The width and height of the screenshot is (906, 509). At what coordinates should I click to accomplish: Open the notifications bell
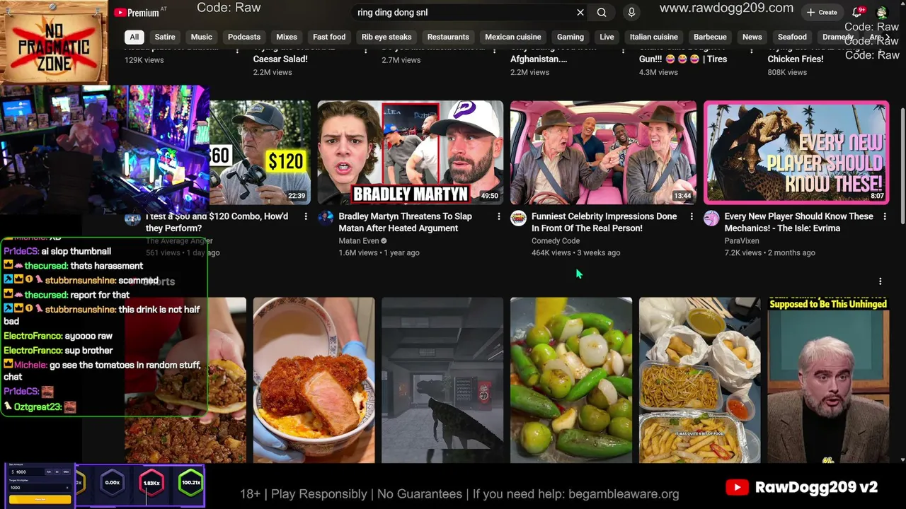[857, 12]
